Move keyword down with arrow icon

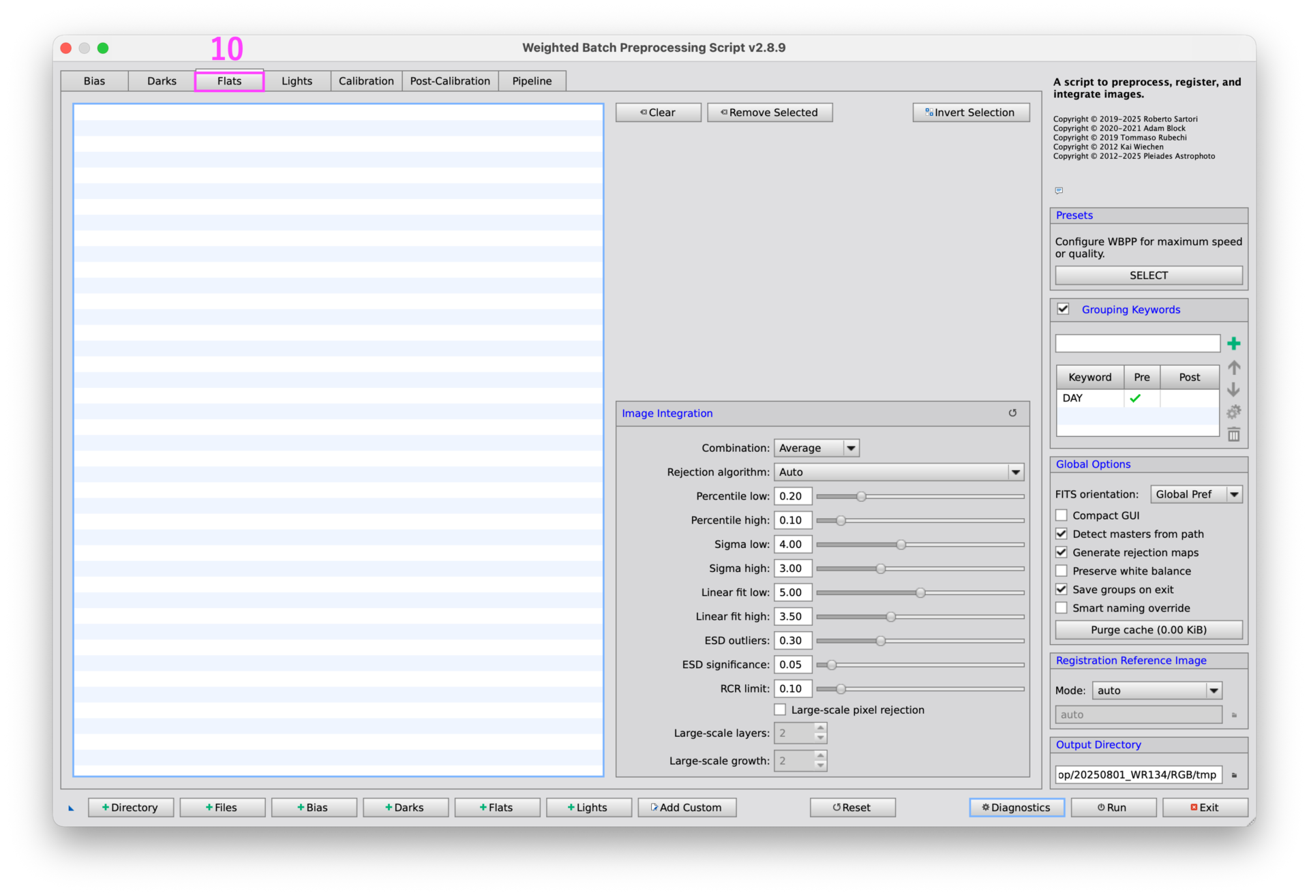click(1233, 390)
